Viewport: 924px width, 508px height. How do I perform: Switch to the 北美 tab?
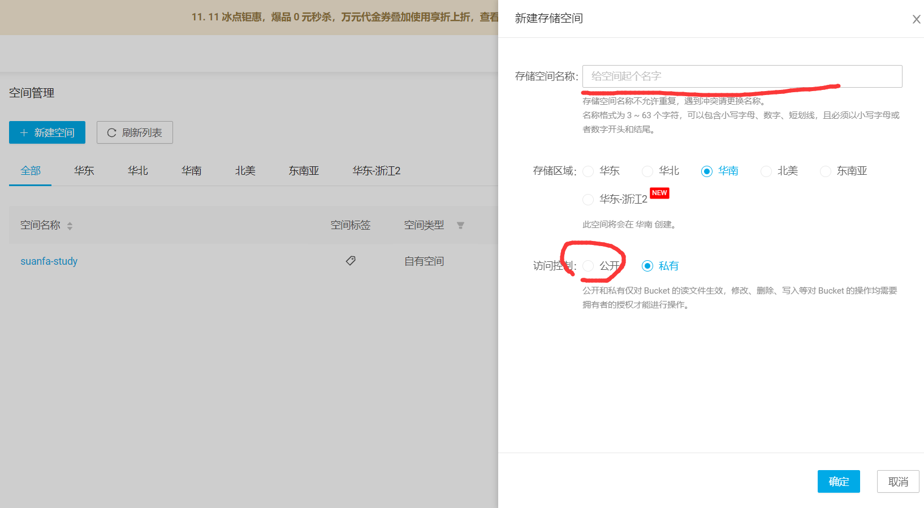click(x=245, y=171)
